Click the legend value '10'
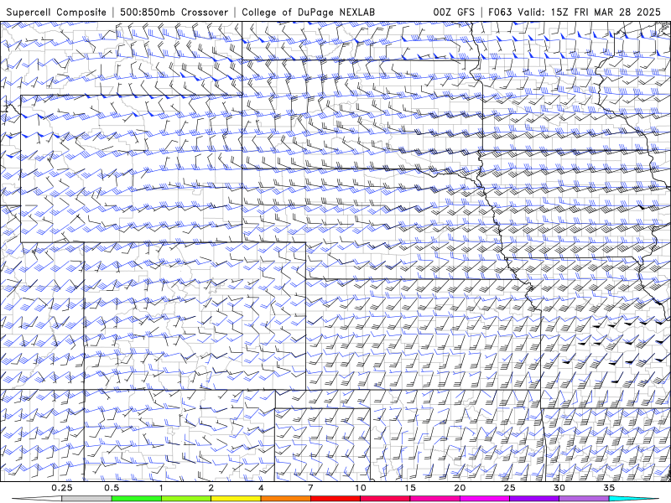 pyautogui.click(x=361, y=488)
